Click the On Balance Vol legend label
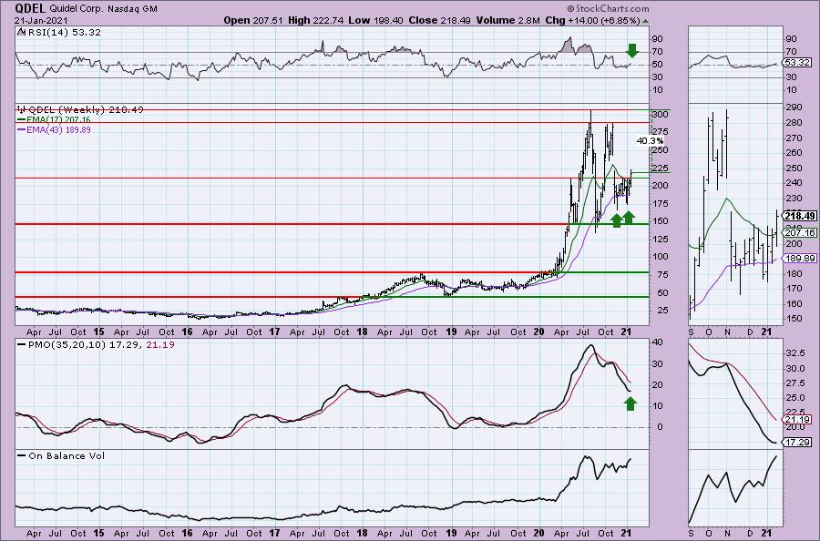The image size is (820, 541). pyautogui.click(x=67, y=455)
